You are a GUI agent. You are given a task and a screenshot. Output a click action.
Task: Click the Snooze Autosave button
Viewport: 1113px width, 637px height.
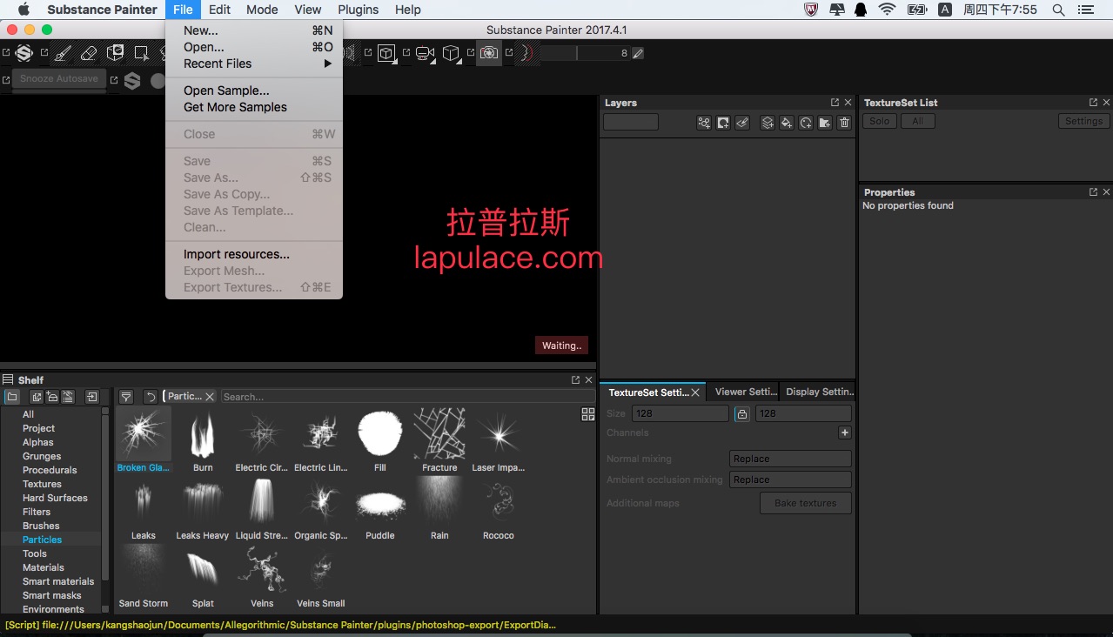(59, 79)
